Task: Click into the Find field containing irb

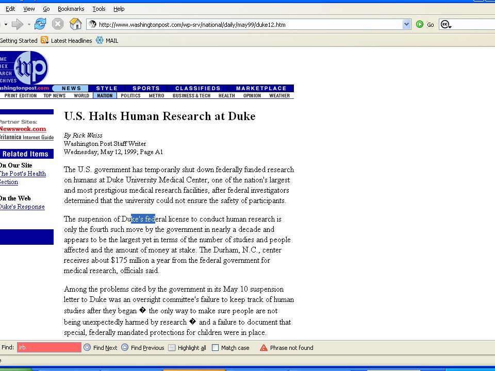Action: (49, 347)
